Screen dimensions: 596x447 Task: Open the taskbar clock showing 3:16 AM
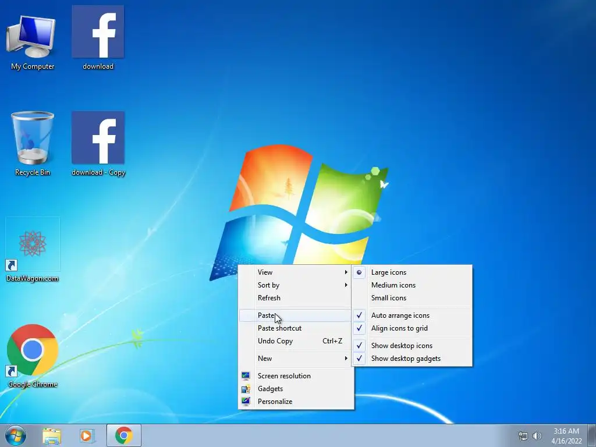[566, 431]
